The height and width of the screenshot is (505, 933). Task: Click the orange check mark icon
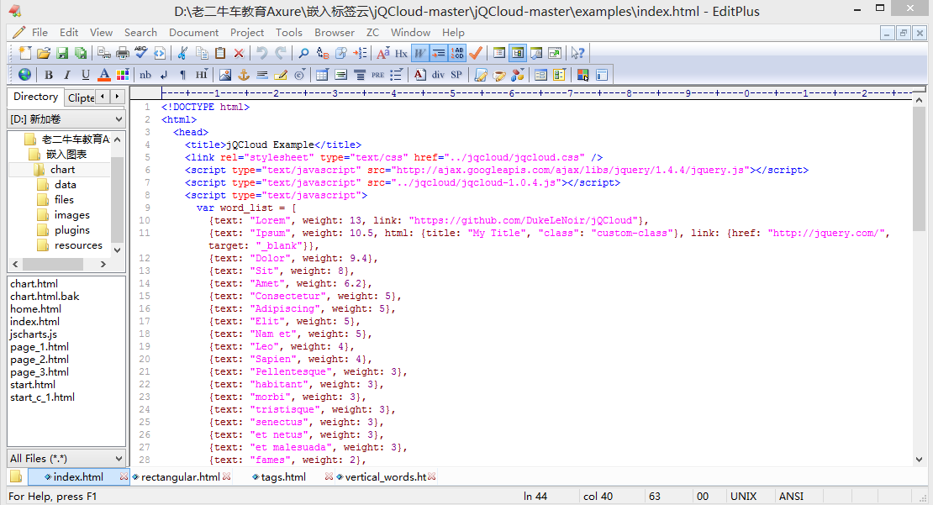pyautogui.click(x=476, y=53)
